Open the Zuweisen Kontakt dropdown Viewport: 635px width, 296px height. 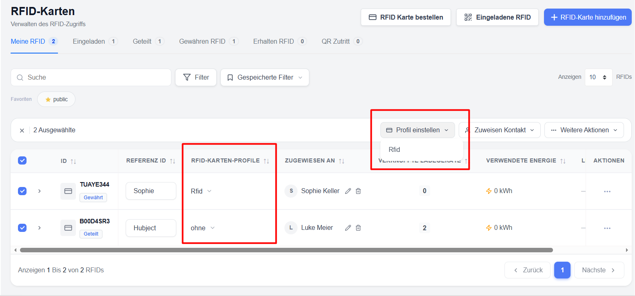[x=500, y=130]
